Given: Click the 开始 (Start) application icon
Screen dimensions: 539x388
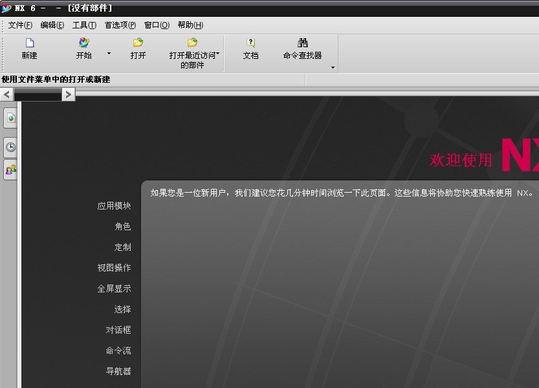Looking at the screenshot, I should pyautogui.click(x=83, y=43).
